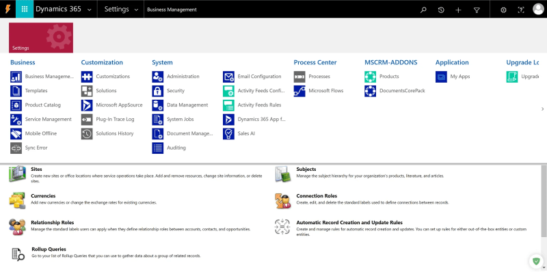Image resolution: width=547 pixels, height=272 pixels.
Task: Click the Templates icon
Action: click(x=16, y=91)
